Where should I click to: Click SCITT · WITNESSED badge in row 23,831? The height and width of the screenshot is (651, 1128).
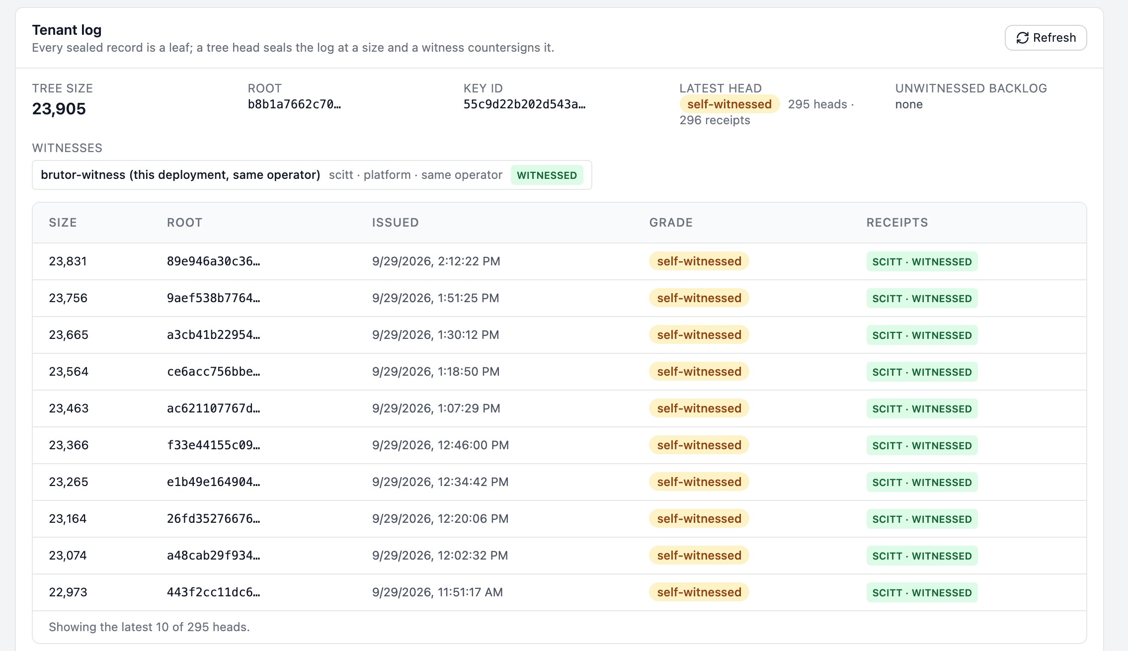tap(922, 261)
